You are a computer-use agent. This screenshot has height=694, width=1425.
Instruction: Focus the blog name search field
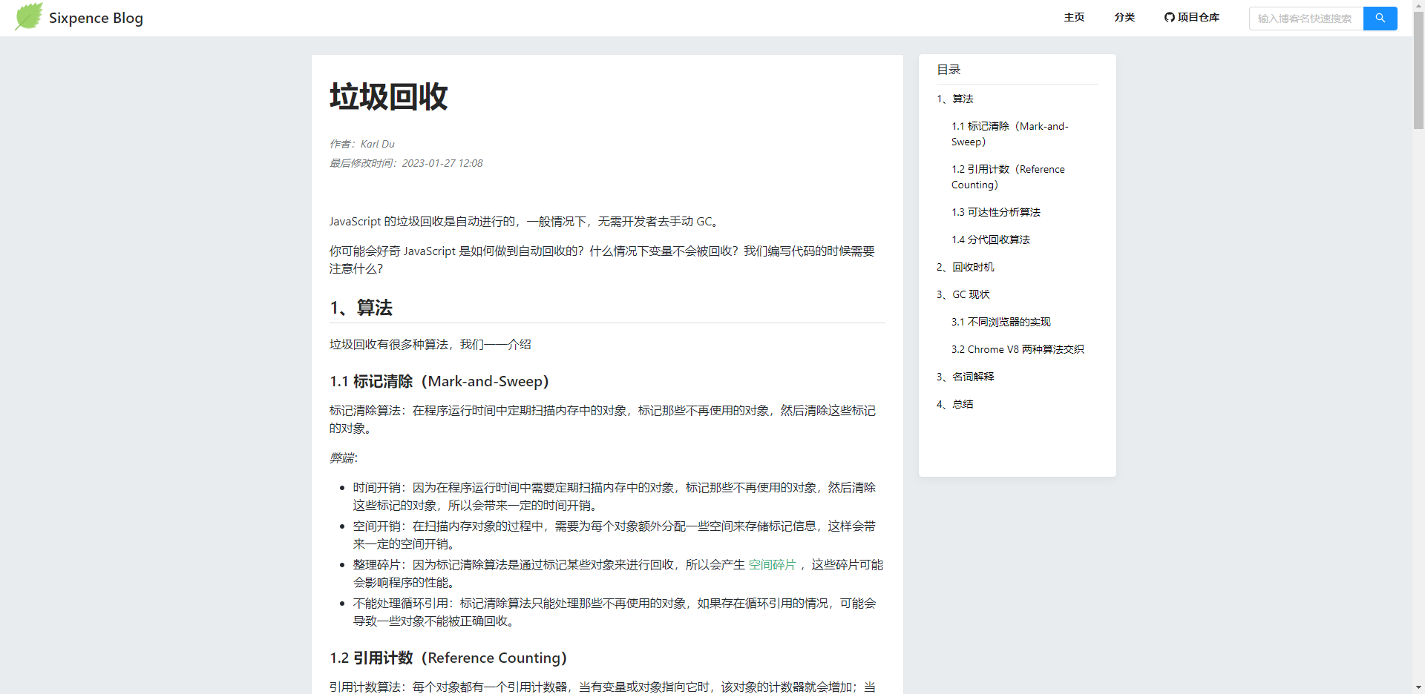pos(1306,19)
